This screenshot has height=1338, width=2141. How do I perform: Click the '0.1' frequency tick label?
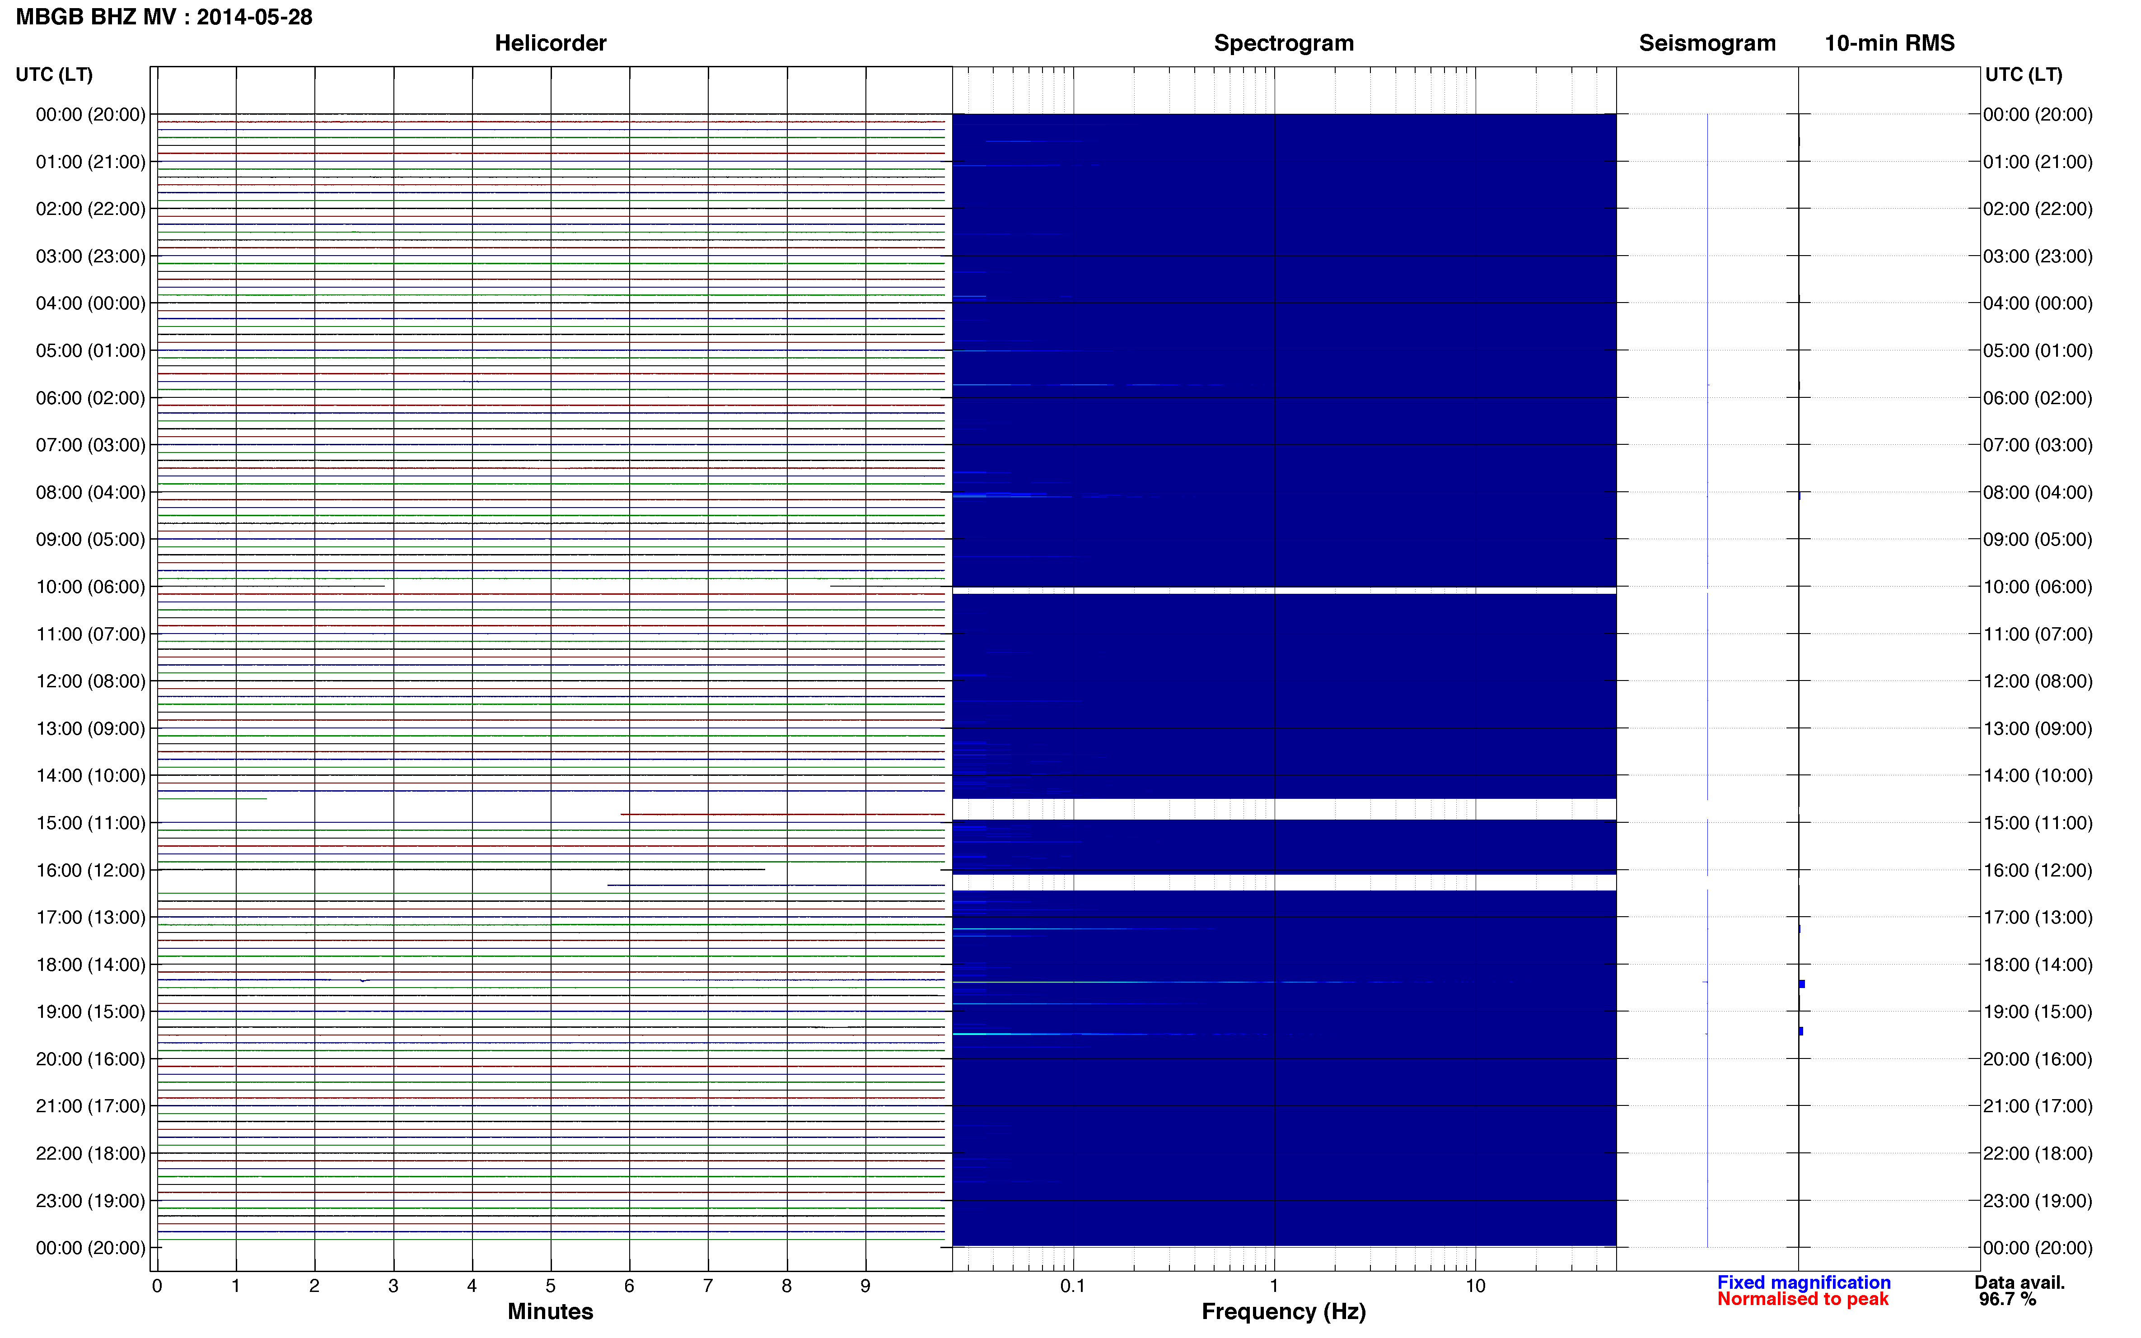click(x=1073, y=1286)
